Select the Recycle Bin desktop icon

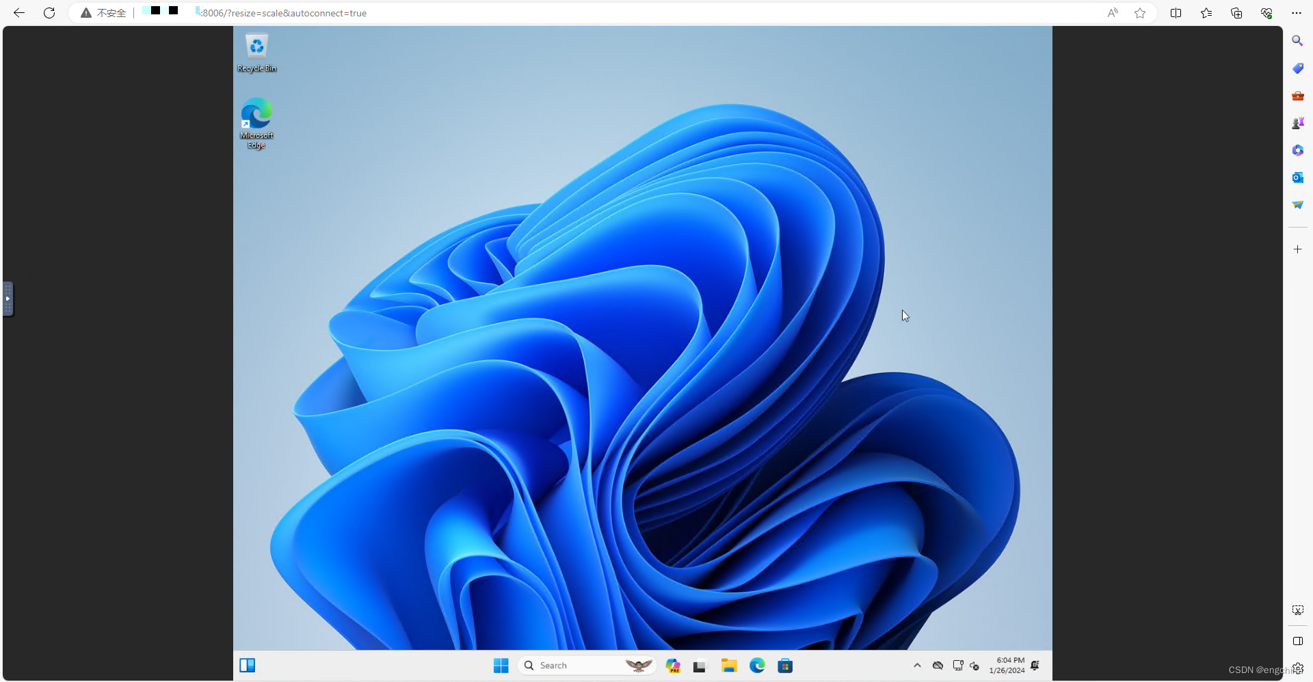click(256, 53)
